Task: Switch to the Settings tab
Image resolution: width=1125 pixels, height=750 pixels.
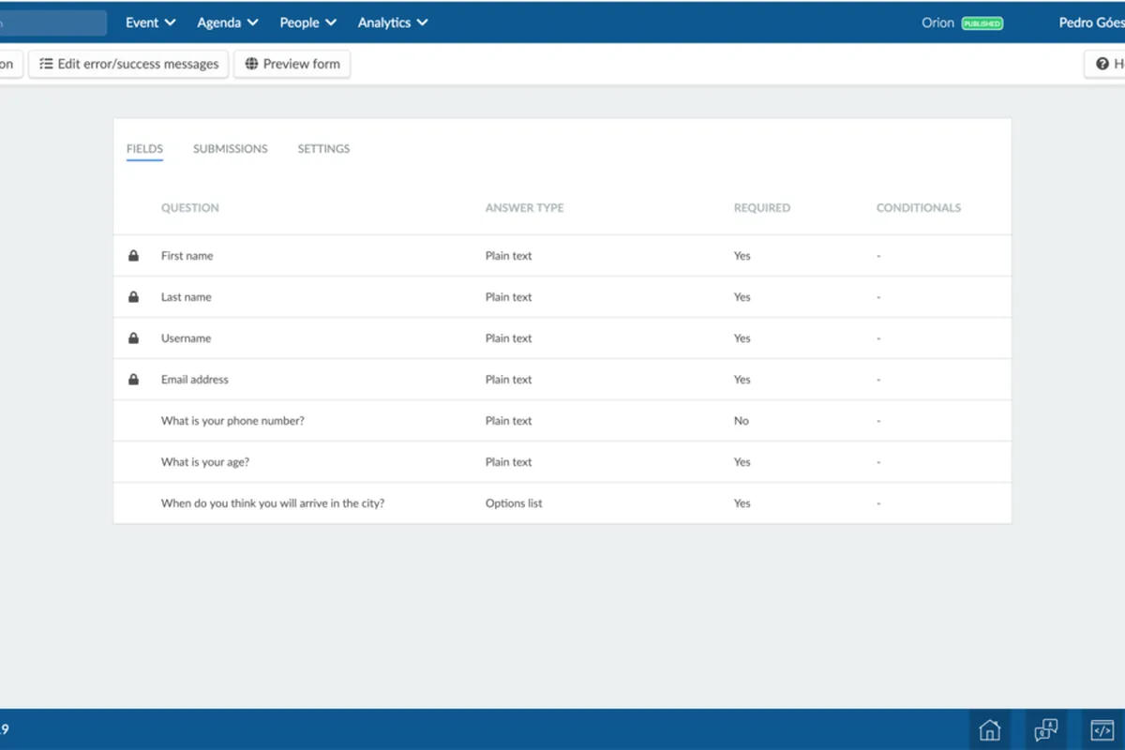Action: (x=323, y=148)
